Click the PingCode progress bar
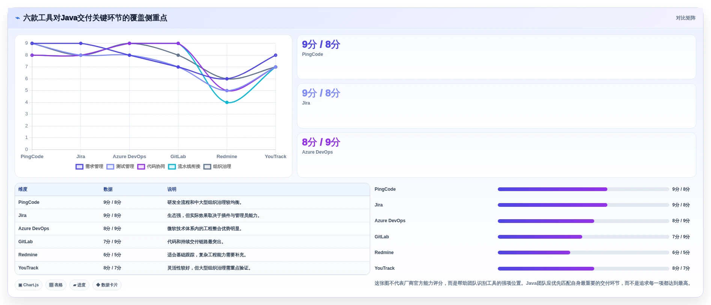This screenshot has height=305, width=711. (583, 189)
